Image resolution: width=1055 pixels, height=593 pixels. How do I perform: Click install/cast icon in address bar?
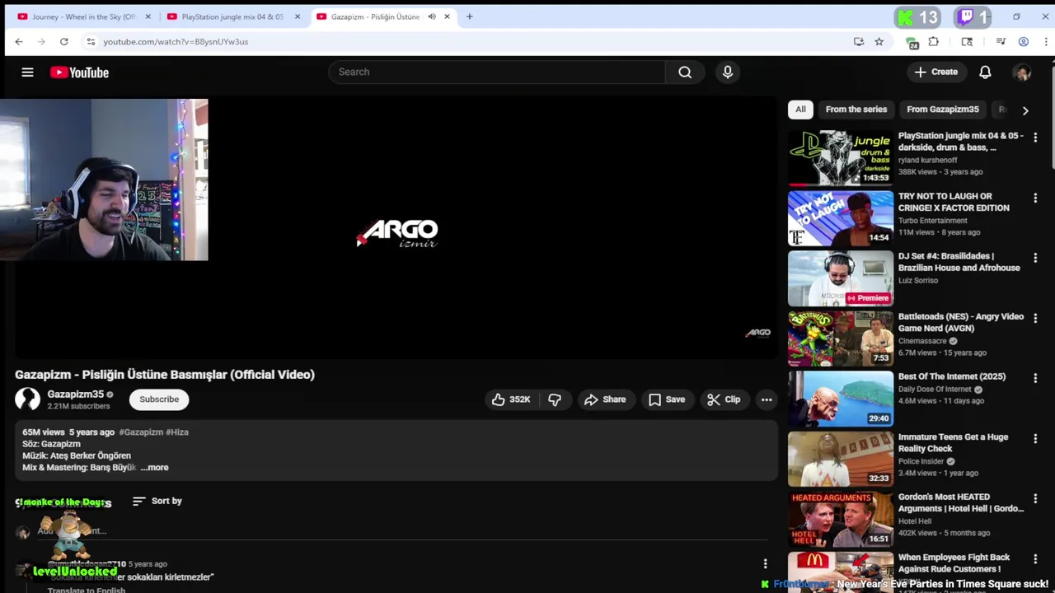click(859, 41)
